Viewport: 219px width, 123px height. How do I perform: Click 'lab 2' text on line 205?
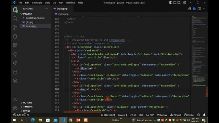point(110,79)
